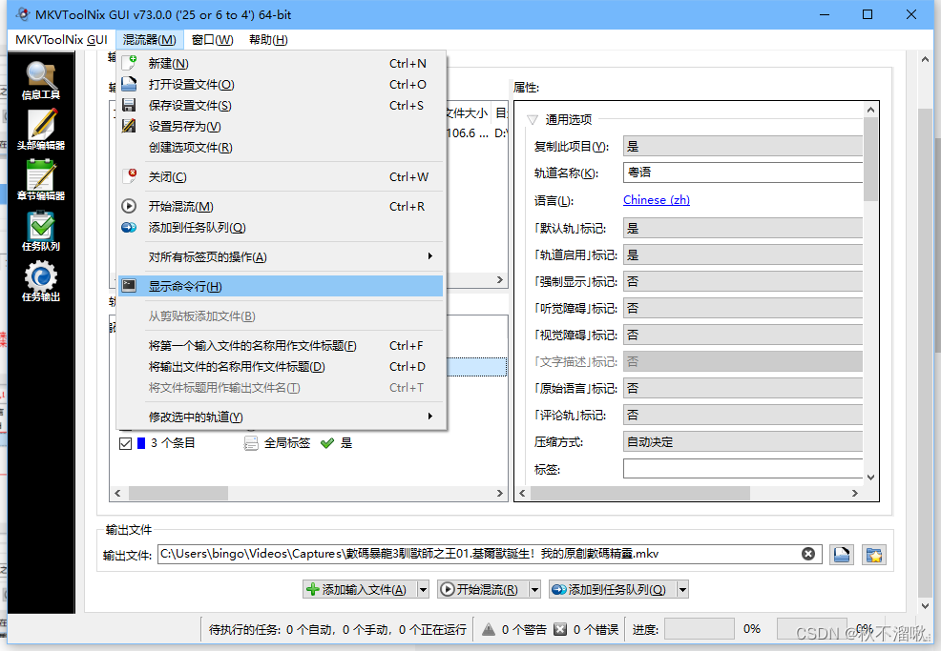Screen dimensions: 941x651
Task: Open the 窗口(W) menu
Action: coord(213,40)
